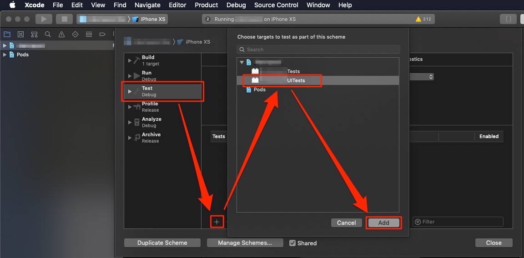524x258 pixels.
Task: Open the Editor menu
Action: click(x=177, y=5)
